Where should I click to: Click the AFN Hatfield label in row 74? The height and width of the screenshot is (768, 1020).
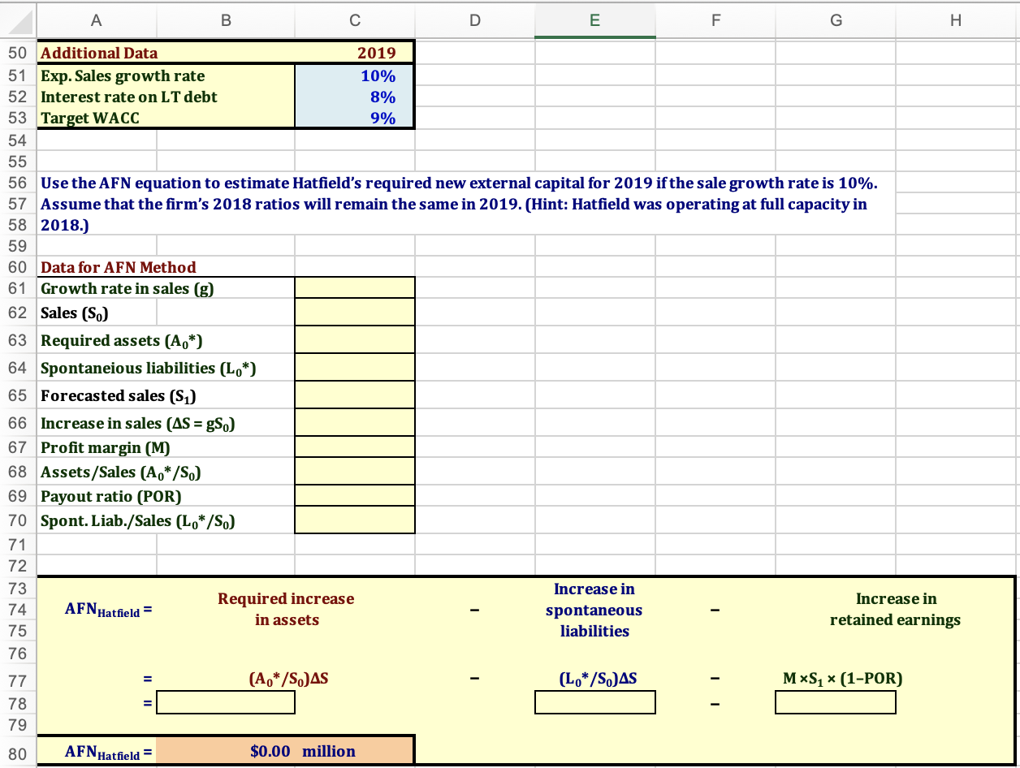110,611
